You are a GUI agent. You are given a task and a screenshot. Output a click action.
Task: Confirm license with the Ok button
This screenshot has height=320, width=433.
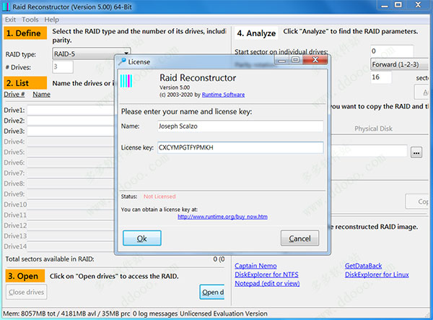pos(142,238)
